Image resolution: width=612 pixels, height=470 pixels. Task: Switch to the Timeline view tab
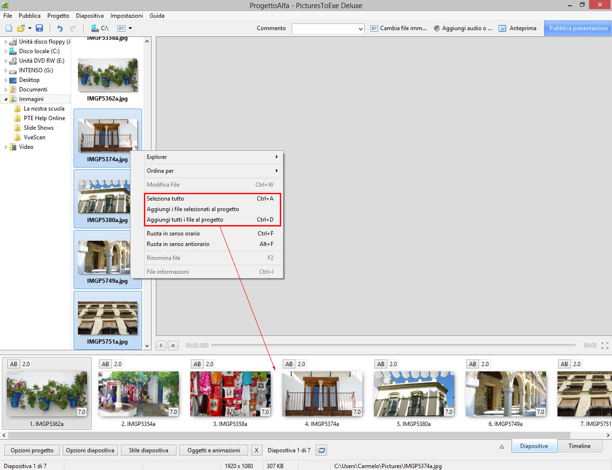[579, 446]
